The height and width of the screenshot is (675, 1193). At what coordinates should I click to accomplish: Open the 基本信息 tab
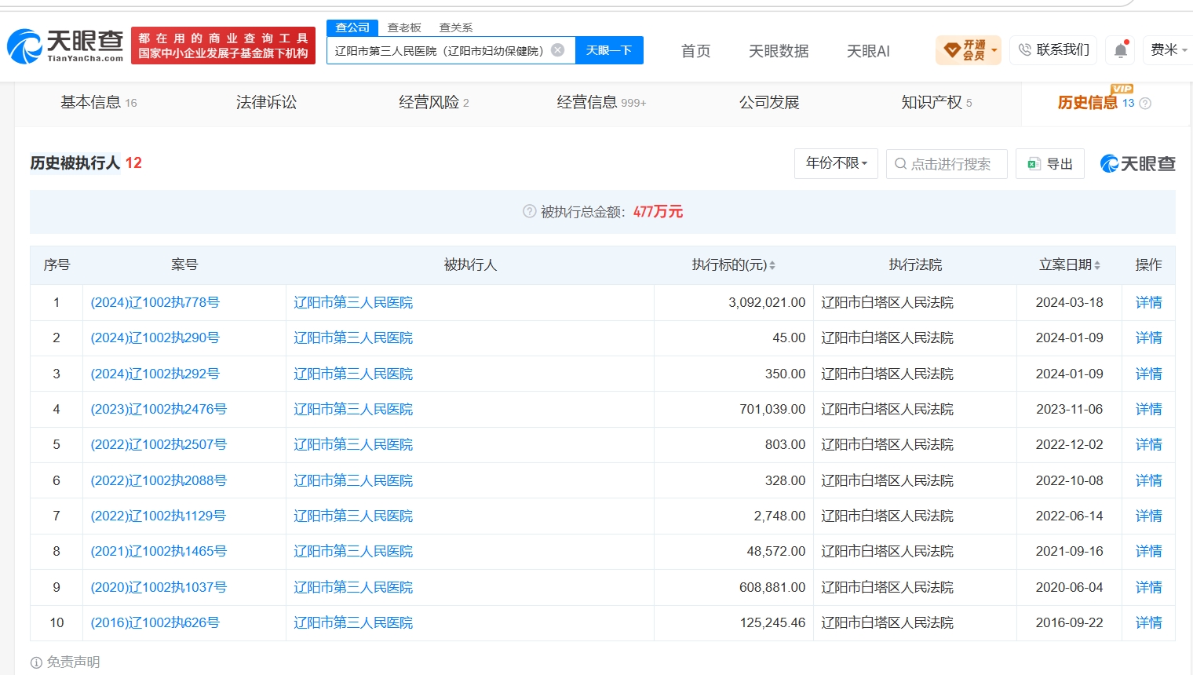tap(99, 103)
